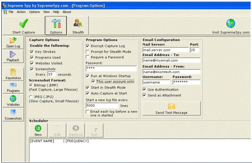Toggle Use Authentication checkbox
The image size is (252, 163).
coord(144,90)
